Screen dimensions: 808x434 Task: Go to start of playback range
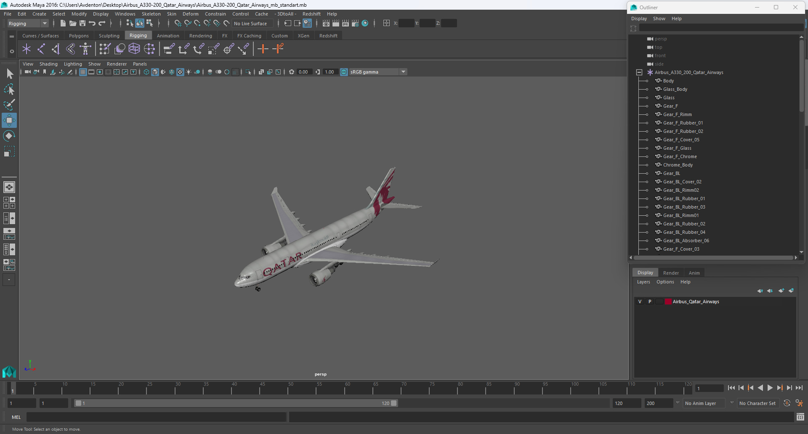pos(731,388)
